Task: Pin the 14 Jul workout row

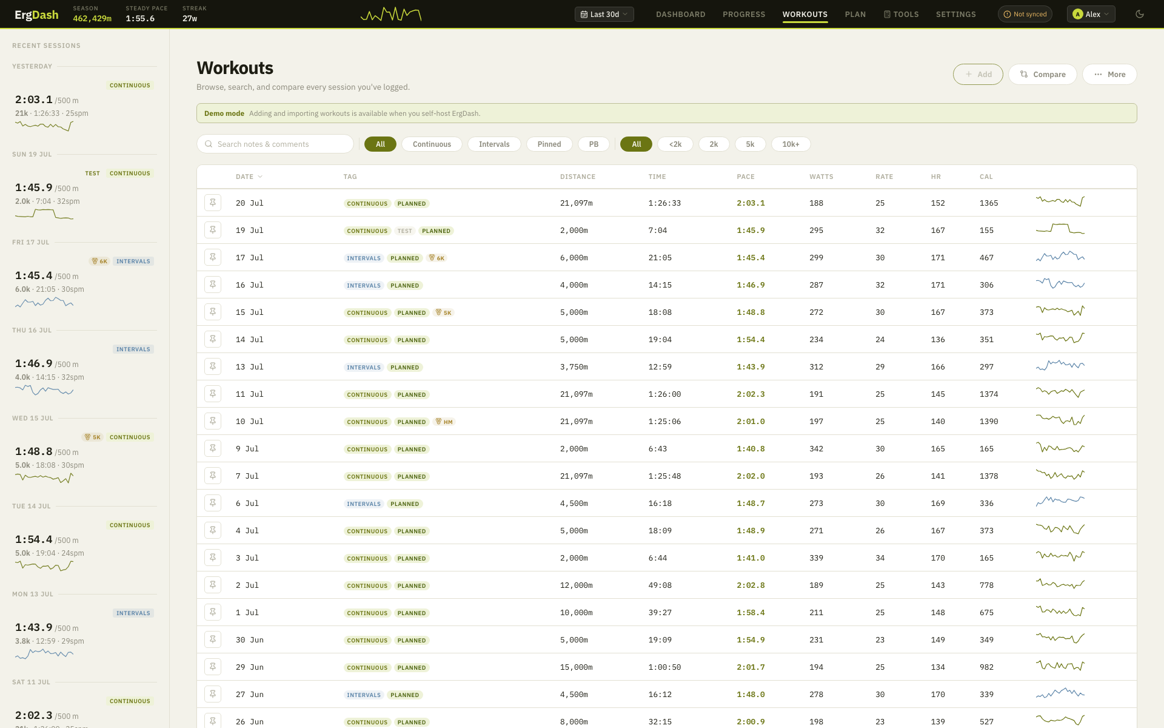Action: tap(213, 339)
